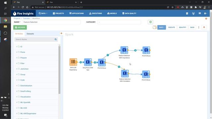Select Print N Rows node after Importance
This screenshot has height=119, width=212.
tap(146, 50)
